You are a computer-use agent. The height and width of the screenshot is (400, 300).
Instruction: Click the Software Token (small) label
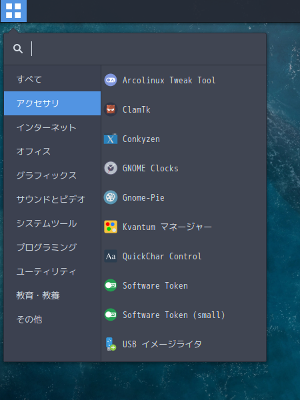coord(174,315)
